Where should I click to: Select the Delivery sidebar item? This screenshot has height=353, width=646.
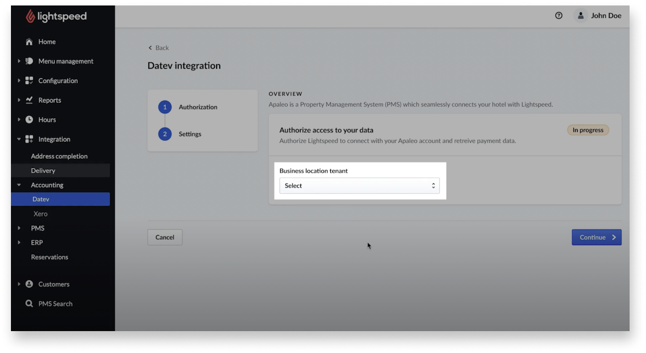pyautogui.click(x=61, y=170)
